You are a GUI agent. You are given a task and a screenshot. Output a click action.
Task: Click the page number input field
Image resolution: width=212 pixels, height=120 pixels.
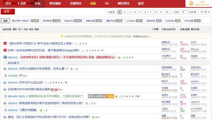185,12
